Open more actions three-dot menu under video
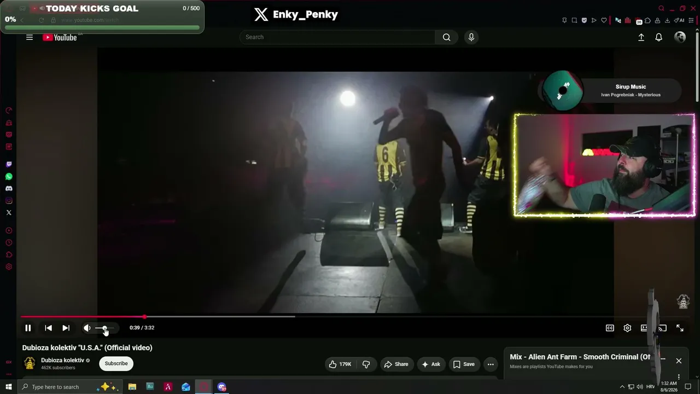This screenshot has height=394, width=700. click(491, 364)
